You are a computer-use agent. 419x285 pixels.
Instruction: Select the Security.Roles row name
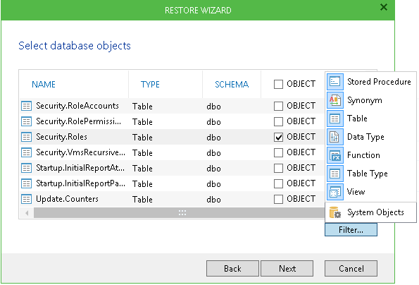61,137
